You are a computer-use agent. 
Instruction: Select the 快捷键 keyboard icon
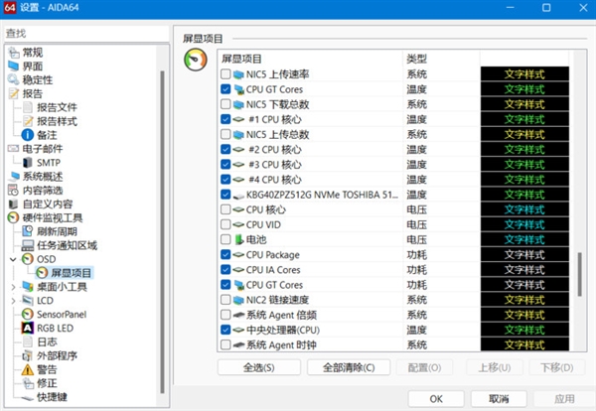click(x=28, y=397)
